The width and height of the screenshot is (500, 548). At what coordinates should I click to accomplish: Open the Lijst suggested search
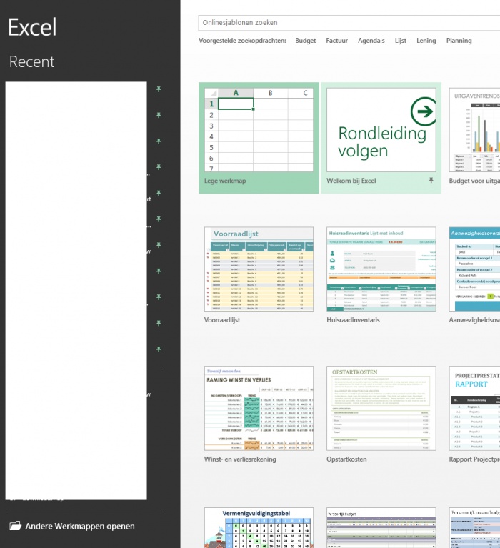[401, 41]
